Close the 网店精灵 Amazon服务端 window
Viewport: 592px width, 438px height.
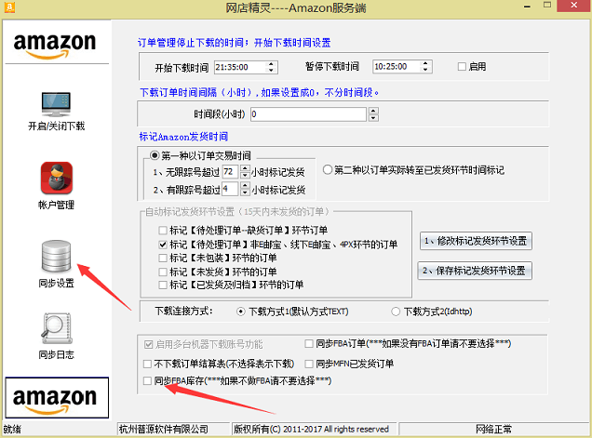(x=574, y=6)
